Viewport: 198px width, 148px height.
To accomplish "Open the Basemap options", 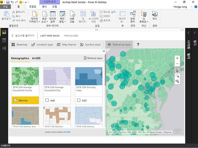I will (19, 45).
